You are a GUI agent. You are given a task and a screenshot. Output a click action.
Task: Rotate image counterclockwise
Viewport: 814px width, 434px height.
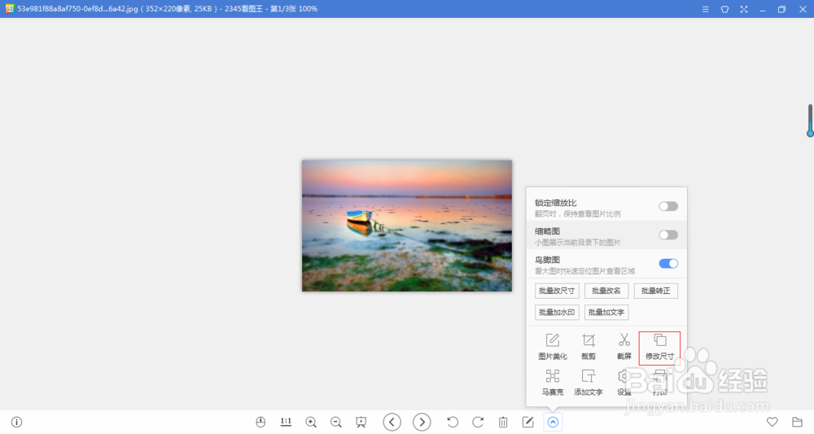(x=453, y=422)
